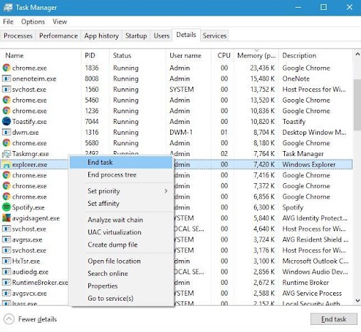
Task: Sort by the Name column header
Action: pos(41,56)
